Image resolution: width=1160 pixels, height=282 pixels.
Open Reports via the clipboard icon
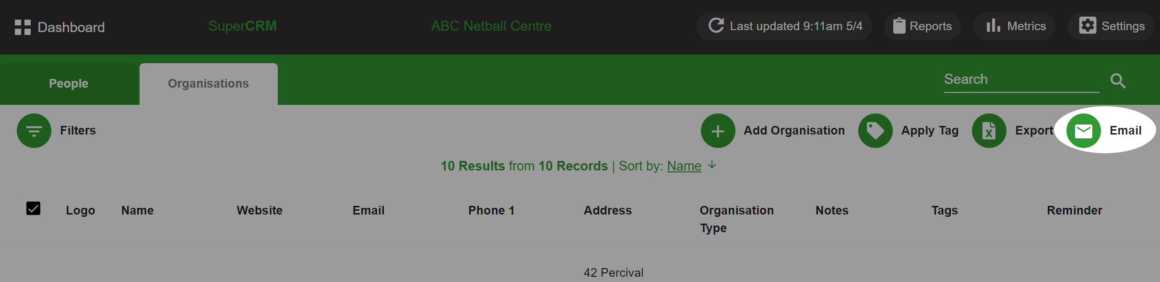click(899, 26)
